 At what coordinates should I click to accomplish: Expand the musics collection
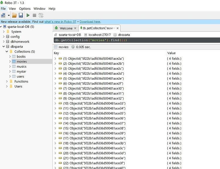(x=10, y=66)
